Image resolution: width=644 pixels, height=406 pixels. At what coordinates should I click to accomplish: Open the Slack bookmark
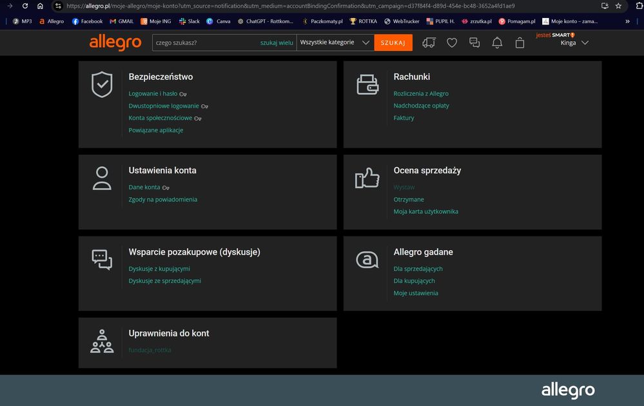point(190,21)
